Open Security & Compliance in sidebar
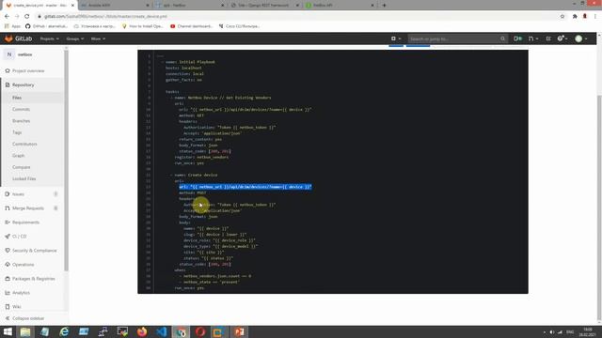 pos(35,251)
